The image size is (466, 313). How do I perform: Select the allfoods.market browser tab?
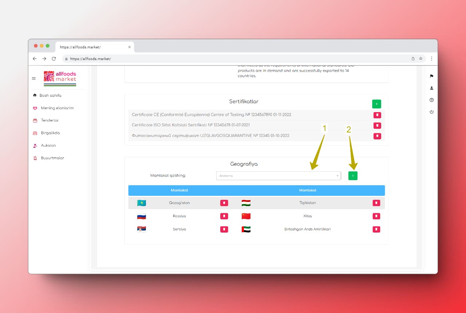pyautogui.click(x=95, y=47)
